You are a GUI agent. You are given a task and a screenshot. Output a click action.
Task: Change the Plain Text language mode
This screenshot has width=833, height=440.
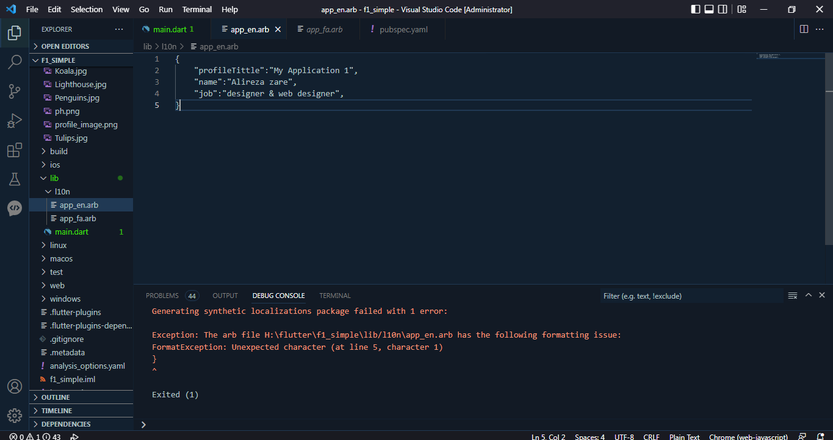point(684,436)
